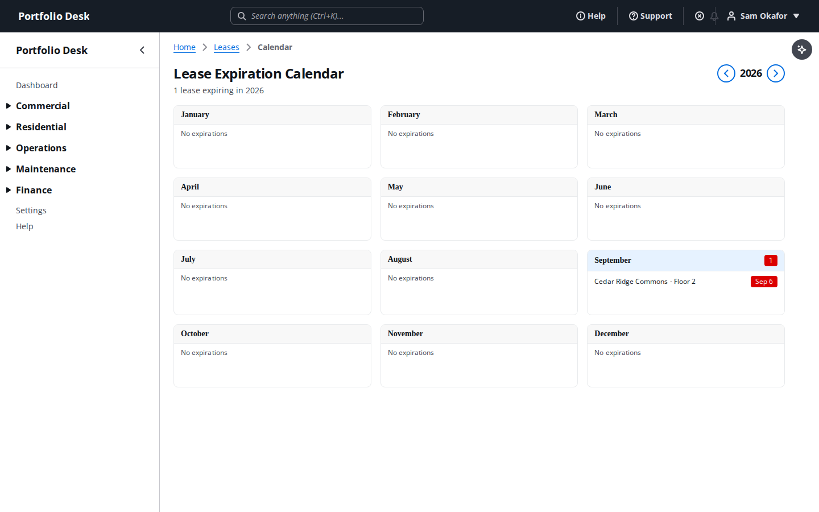819x512 pixels.
Task: Select the December month header
Action: [686, 334]
